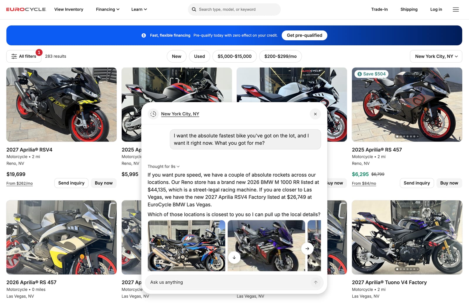Click the red filter count badge
Image resolution: width=469 pixels, height=303 pixels.
tap(39, 52)
